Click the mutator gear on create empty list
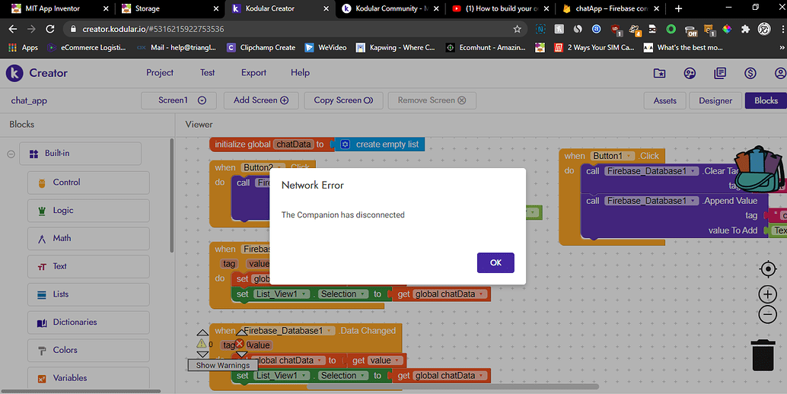The image size is (787, 394). point(345,145)
